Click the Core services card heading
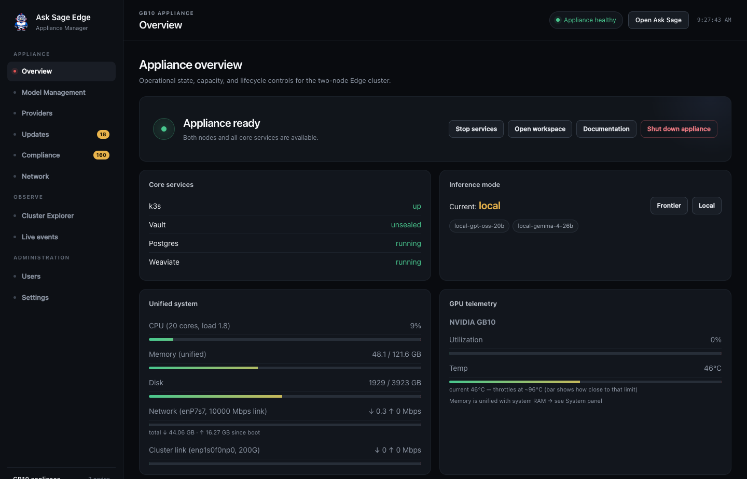The height and width of the screenshot is (479, 747). [x=171, y=185]
